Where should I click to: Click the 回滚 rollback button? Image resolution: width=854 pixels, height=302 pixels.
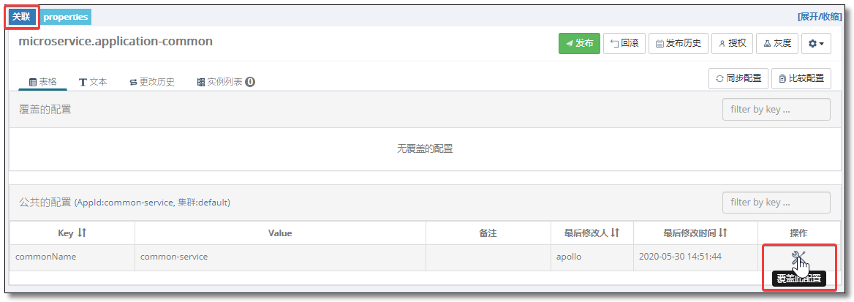pos(624,44)
